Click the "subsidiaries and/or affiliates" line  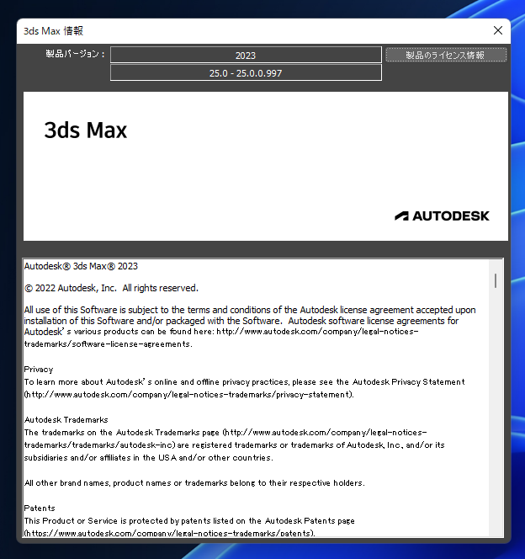pyautogui.click(x=149, y=458)
